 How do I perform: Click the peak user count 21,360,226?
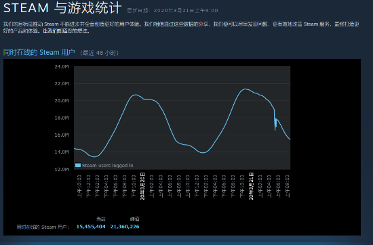coord(125,227)
